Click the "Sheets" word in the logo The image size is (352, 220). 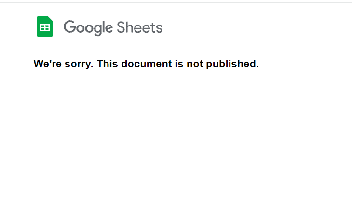pyautogui.click(x=139, y=27)
